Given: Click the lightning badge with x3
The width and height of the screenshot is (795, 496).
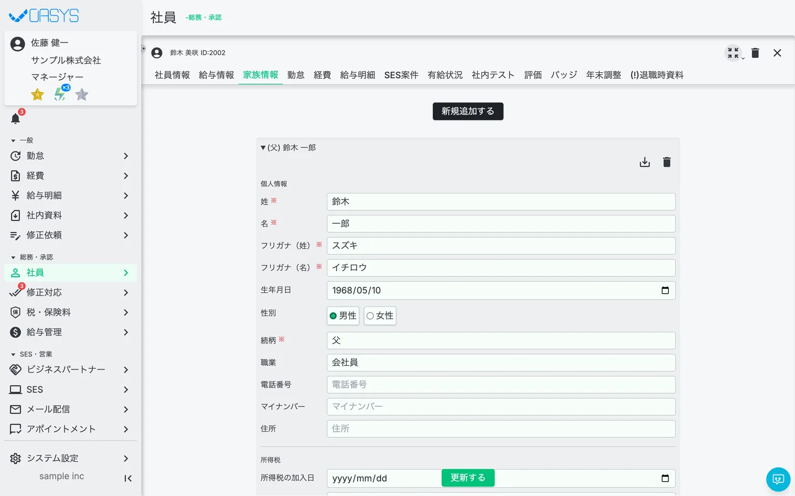Looking at the screenshot, I should point(60,94).
